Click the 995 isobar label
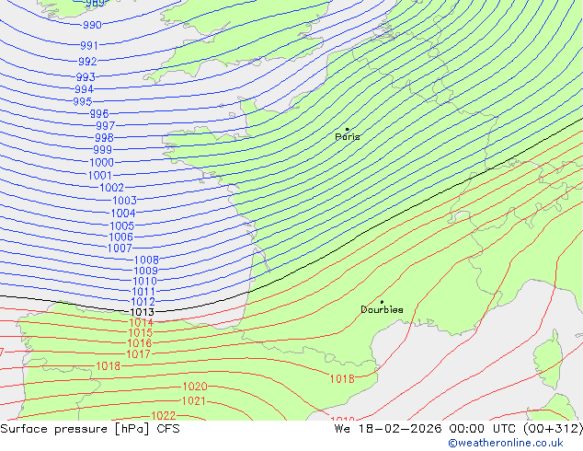This screenshot has height=451, width=583. [x=83, y=101]
